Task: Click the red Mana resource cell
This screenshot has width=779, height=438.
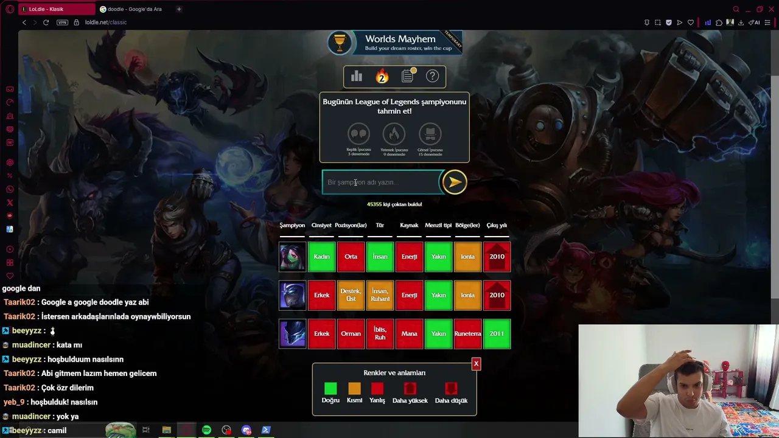Action: 410,334
